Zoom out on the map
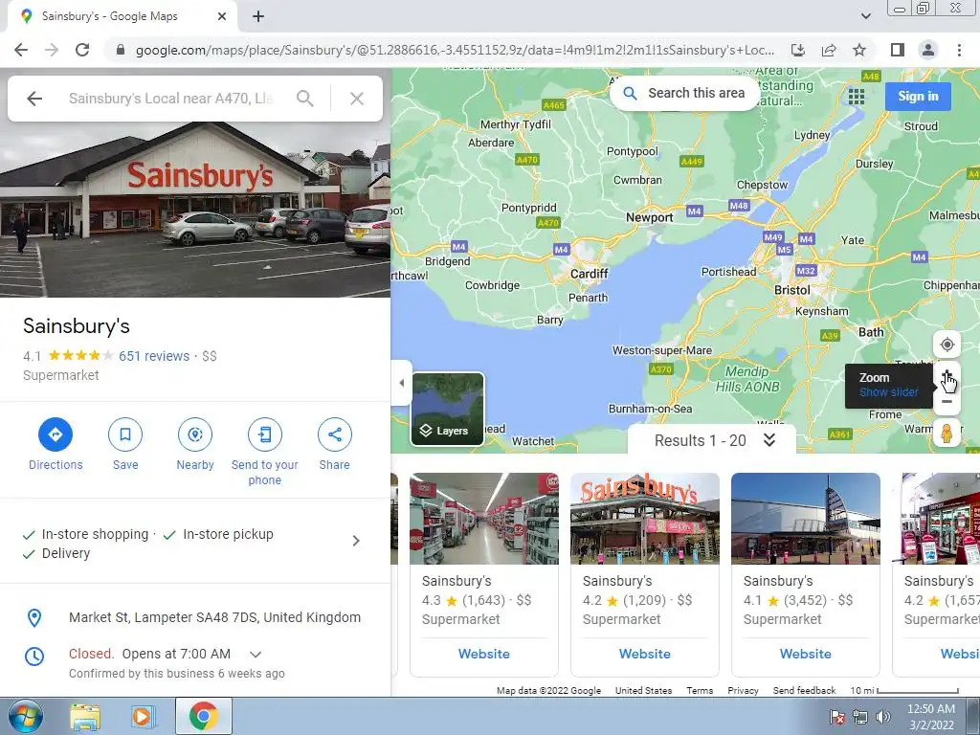This screenshot has height=735, width=980. 947,401
